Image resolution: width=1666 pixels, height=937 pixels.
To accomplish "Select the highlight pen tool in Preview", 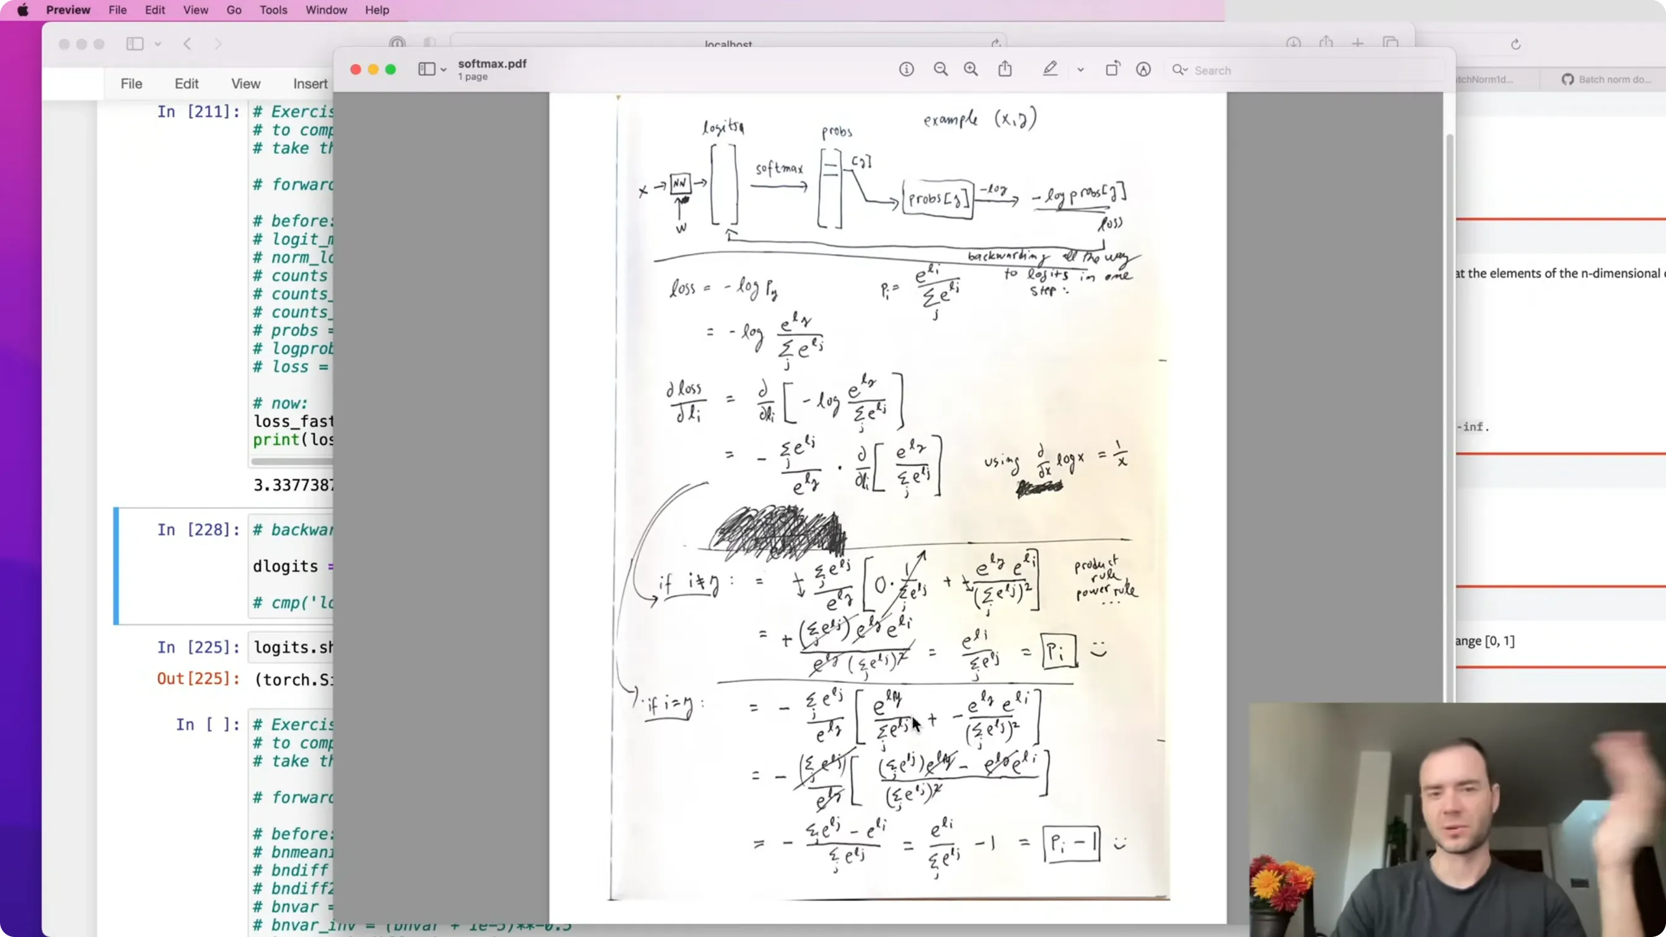I will (x=1050, y=69).
